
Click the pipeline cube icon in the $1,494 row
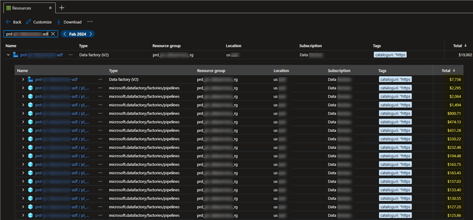tap(30, 105)
